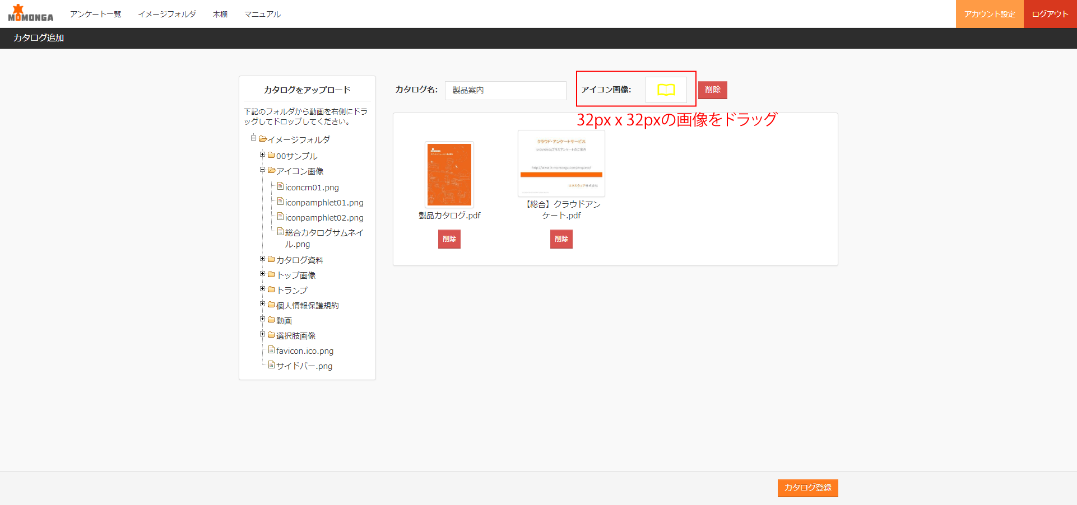Click file icon of サイドバー.png
Screen dimensions: 1077x505
pyautogui.click(x=271, y=364)
